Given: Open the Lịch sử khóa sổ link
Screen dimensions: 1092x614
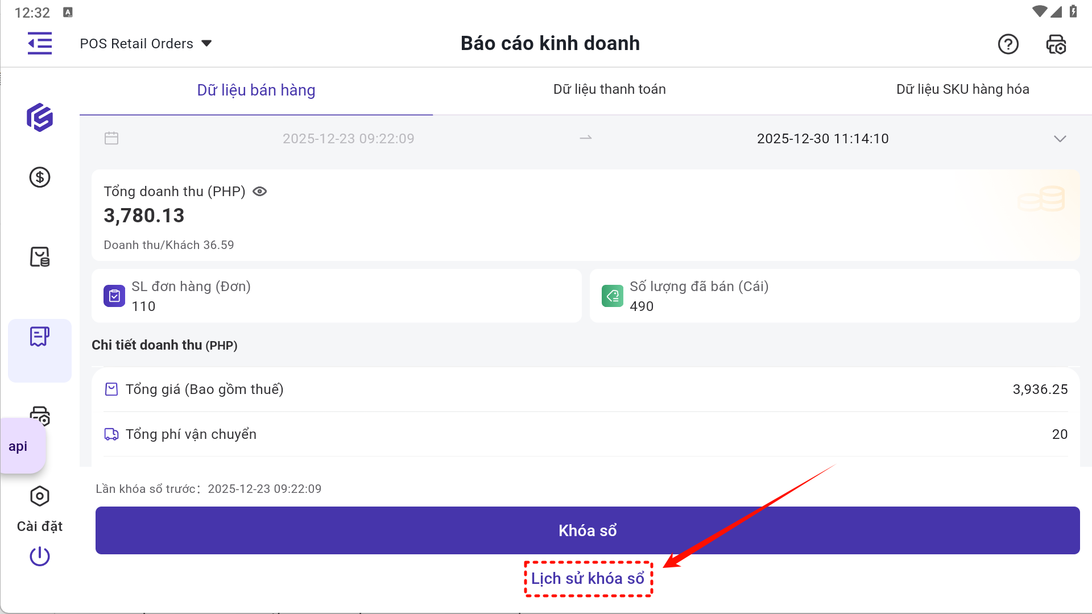Looking at the screenshot, I should (x=588, y=579).
